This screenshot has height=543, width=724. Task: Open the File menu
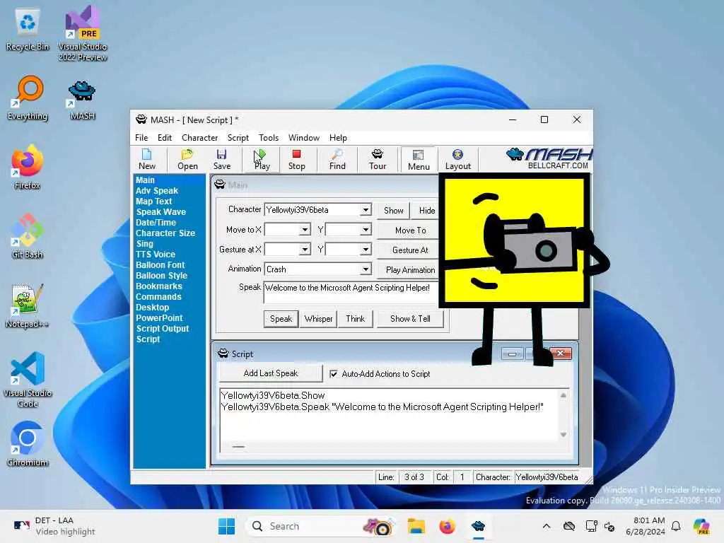[x=141, y=138]
